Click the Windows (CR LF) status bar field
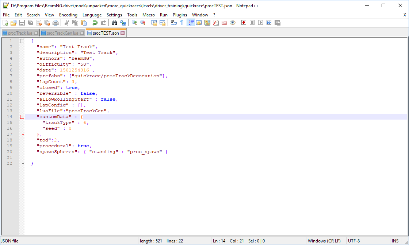 tap(324, 241)
